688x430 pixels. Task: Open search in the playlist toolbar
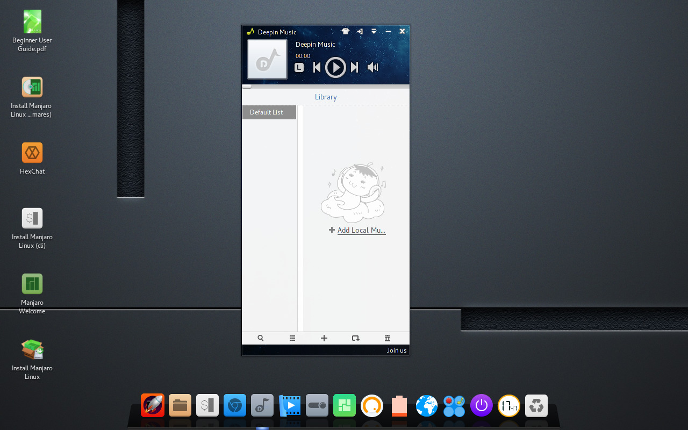260,338
